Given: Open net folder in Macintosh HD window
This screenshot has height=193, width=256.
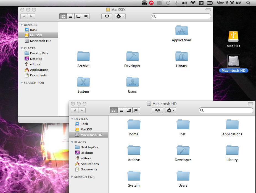Looking at the screenshot, I should coord(183,125).
